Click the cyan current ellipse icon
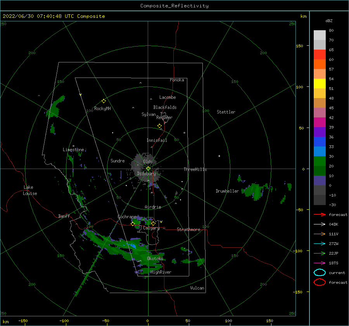The image size is (349, 326). (320, 273)
